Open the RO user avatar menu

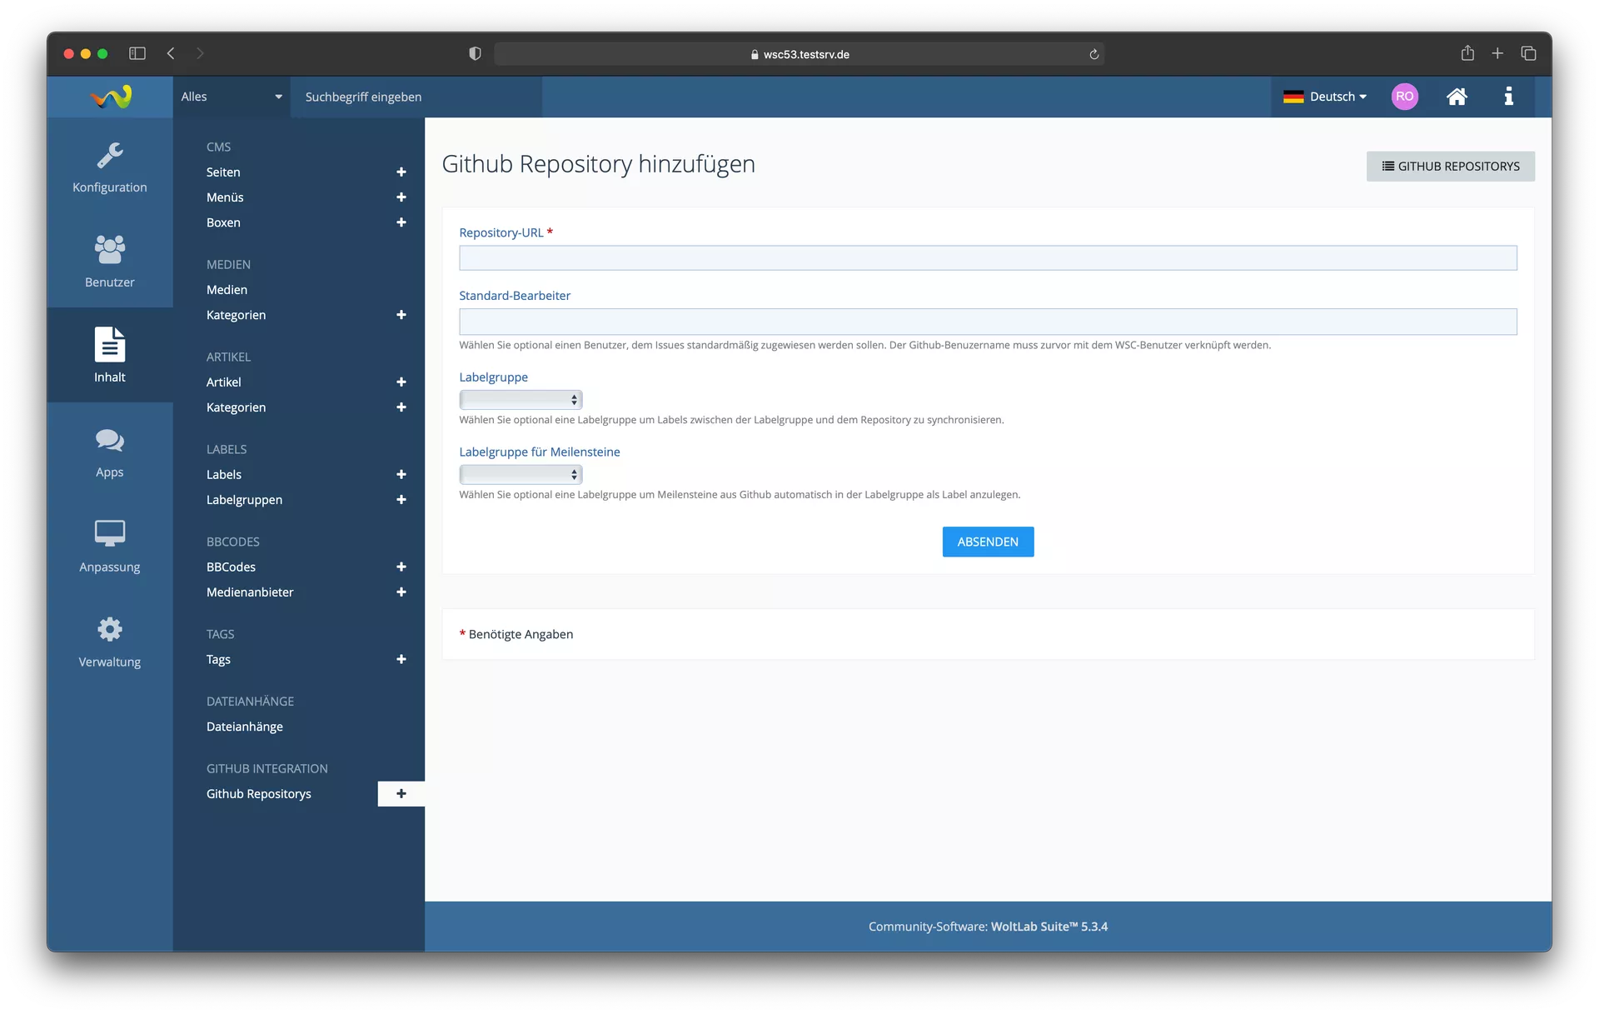[1404, 97]
